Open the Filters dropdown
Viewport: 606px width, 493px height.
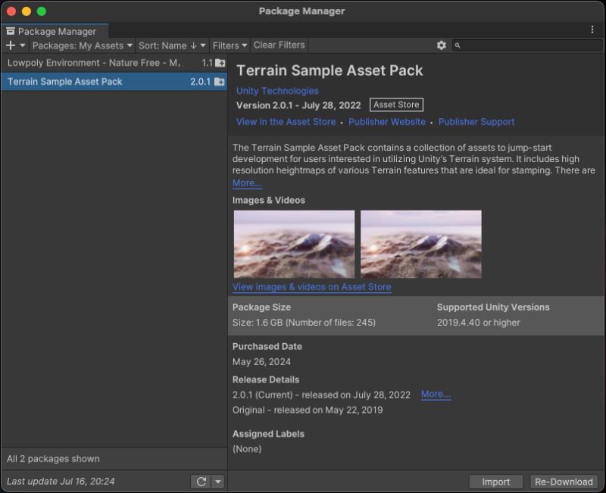[229, 45]
